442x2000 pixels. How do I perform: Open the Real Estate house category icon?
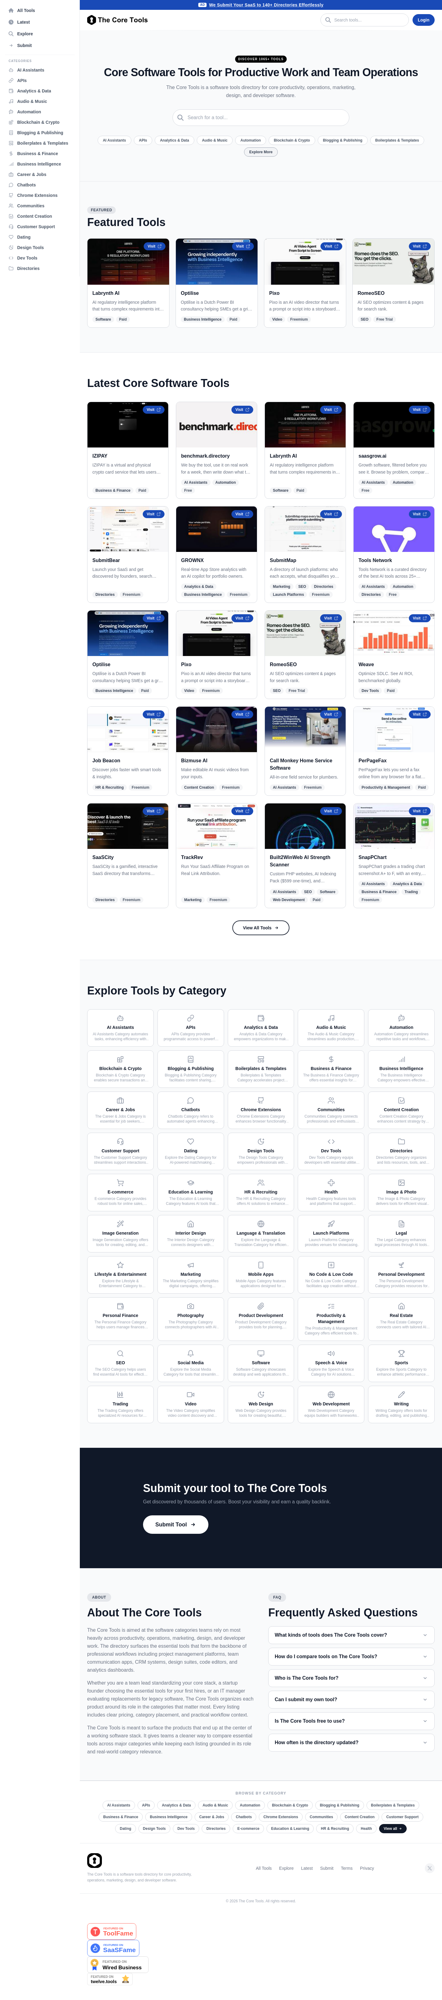click(x=401, y=1306)
